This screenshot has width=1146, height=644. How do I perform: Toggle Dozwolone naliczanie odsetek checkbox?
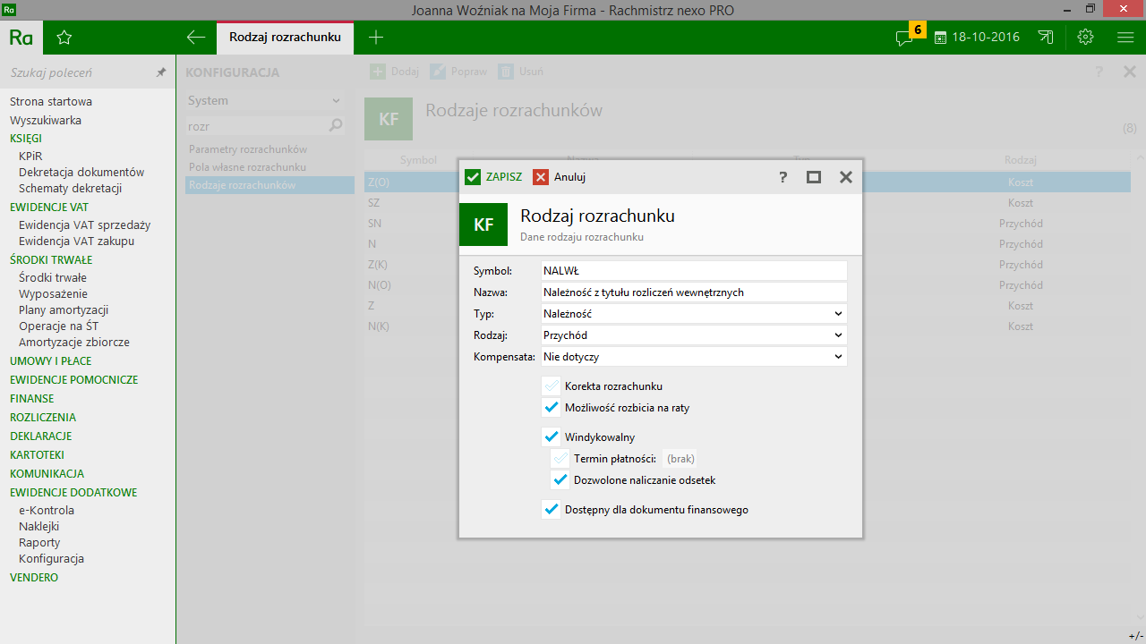pyautogui.click(x=560, y=480)
